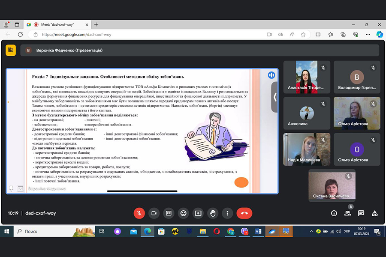Image resolution: width=386 pixels, height=257 pixels.
Task: Click the meet.google.com address bar
Action: [x=129, y=34]
